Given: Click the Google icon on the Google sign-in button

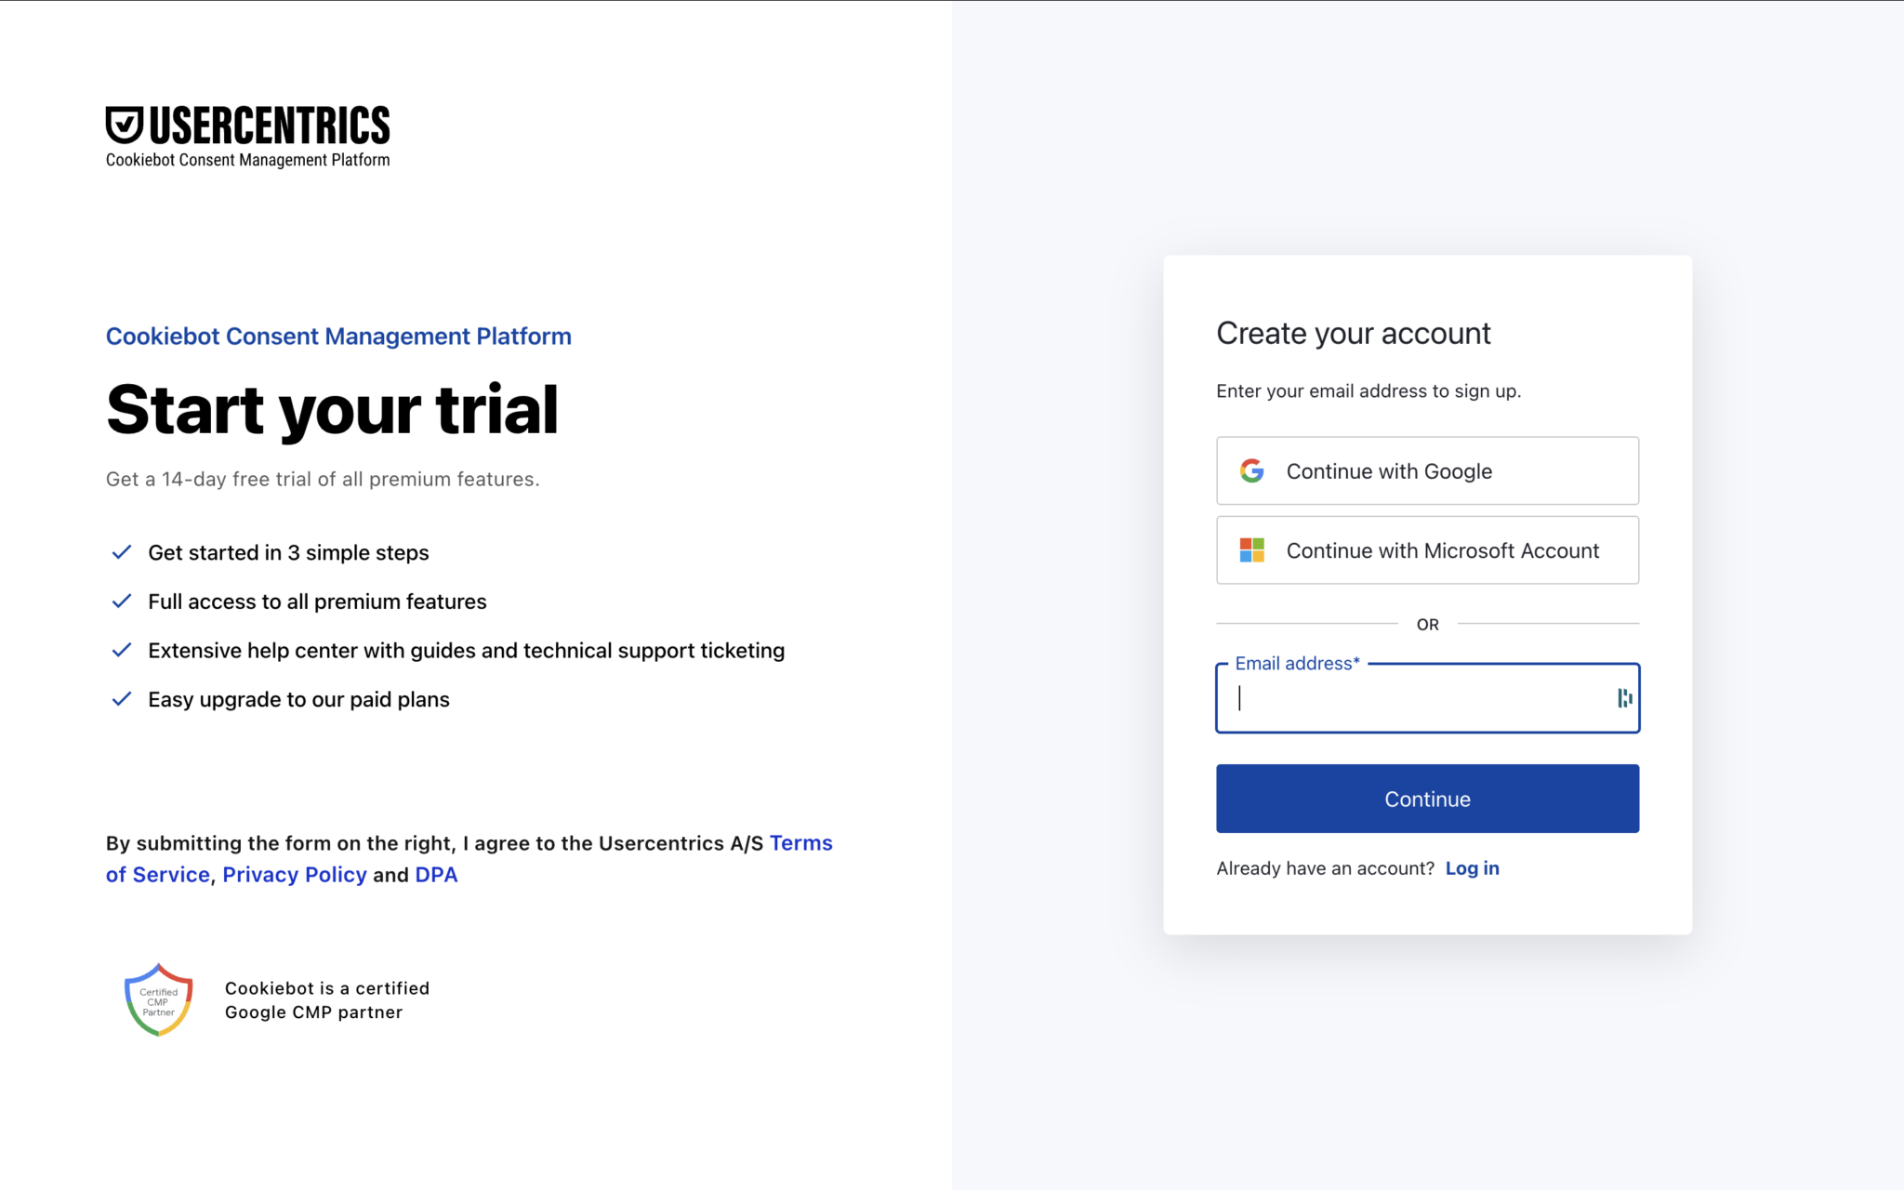Looking at the screenshot, I should pos(1252,470).
